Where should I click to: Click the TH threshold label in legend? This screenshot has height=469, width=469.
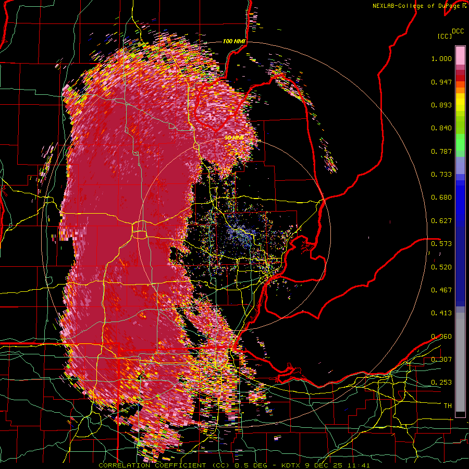448,406
